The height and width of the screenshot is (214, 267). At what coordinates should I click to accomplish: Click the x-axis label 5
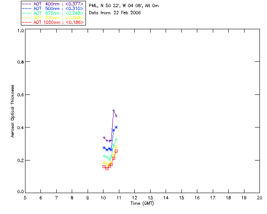click(25, 198)
